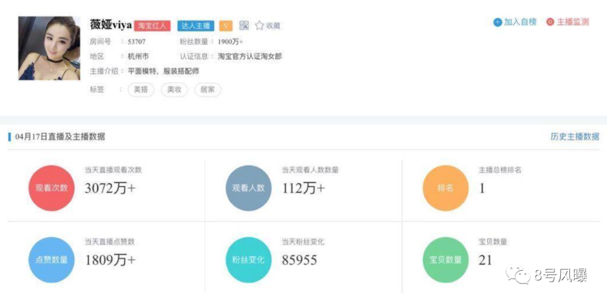Viewport: 607px width, 302px height.
Task: Click 平面模特，服装搭配师 introduction text
Action: 164,71
